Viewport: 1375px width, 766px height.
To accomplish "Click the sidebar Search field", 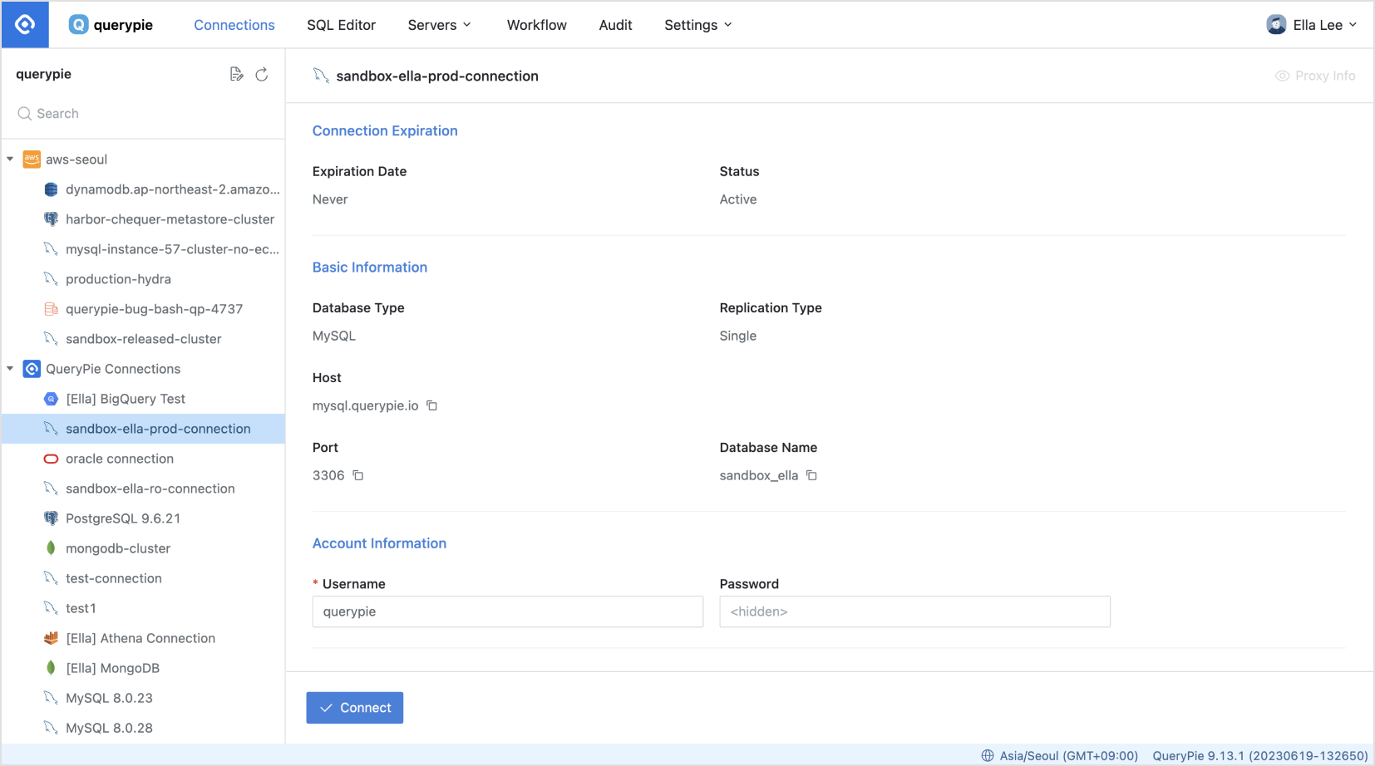I will (143, 114).
